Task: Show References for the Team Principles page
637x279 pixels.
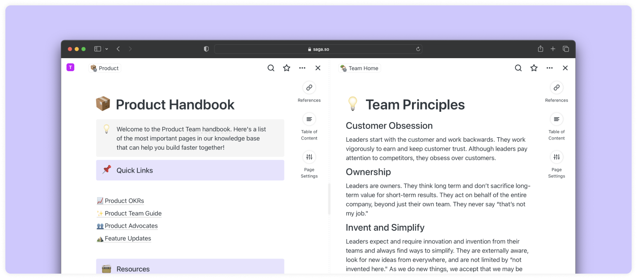Action: [556, 88]
